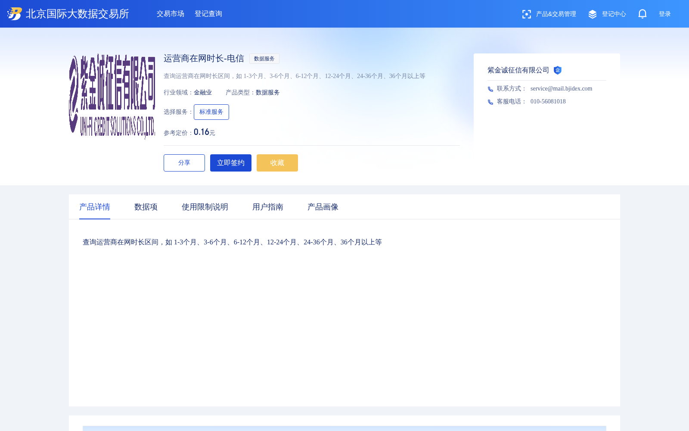
Task: Click the product title 运营商在网时长-电信
Action: click(x=204, y=59)
